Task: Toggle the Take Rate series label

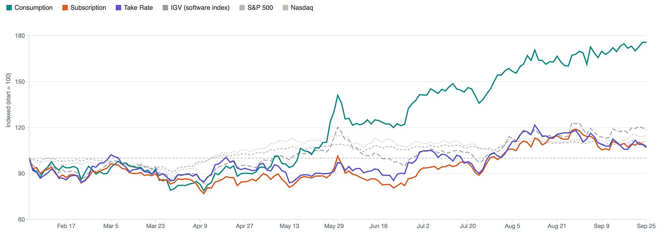Action: click(139, 8)
